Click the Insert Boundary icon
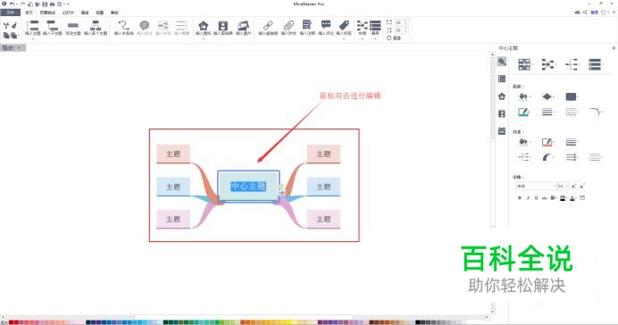618x325 pixels. [x=163, y=26]
